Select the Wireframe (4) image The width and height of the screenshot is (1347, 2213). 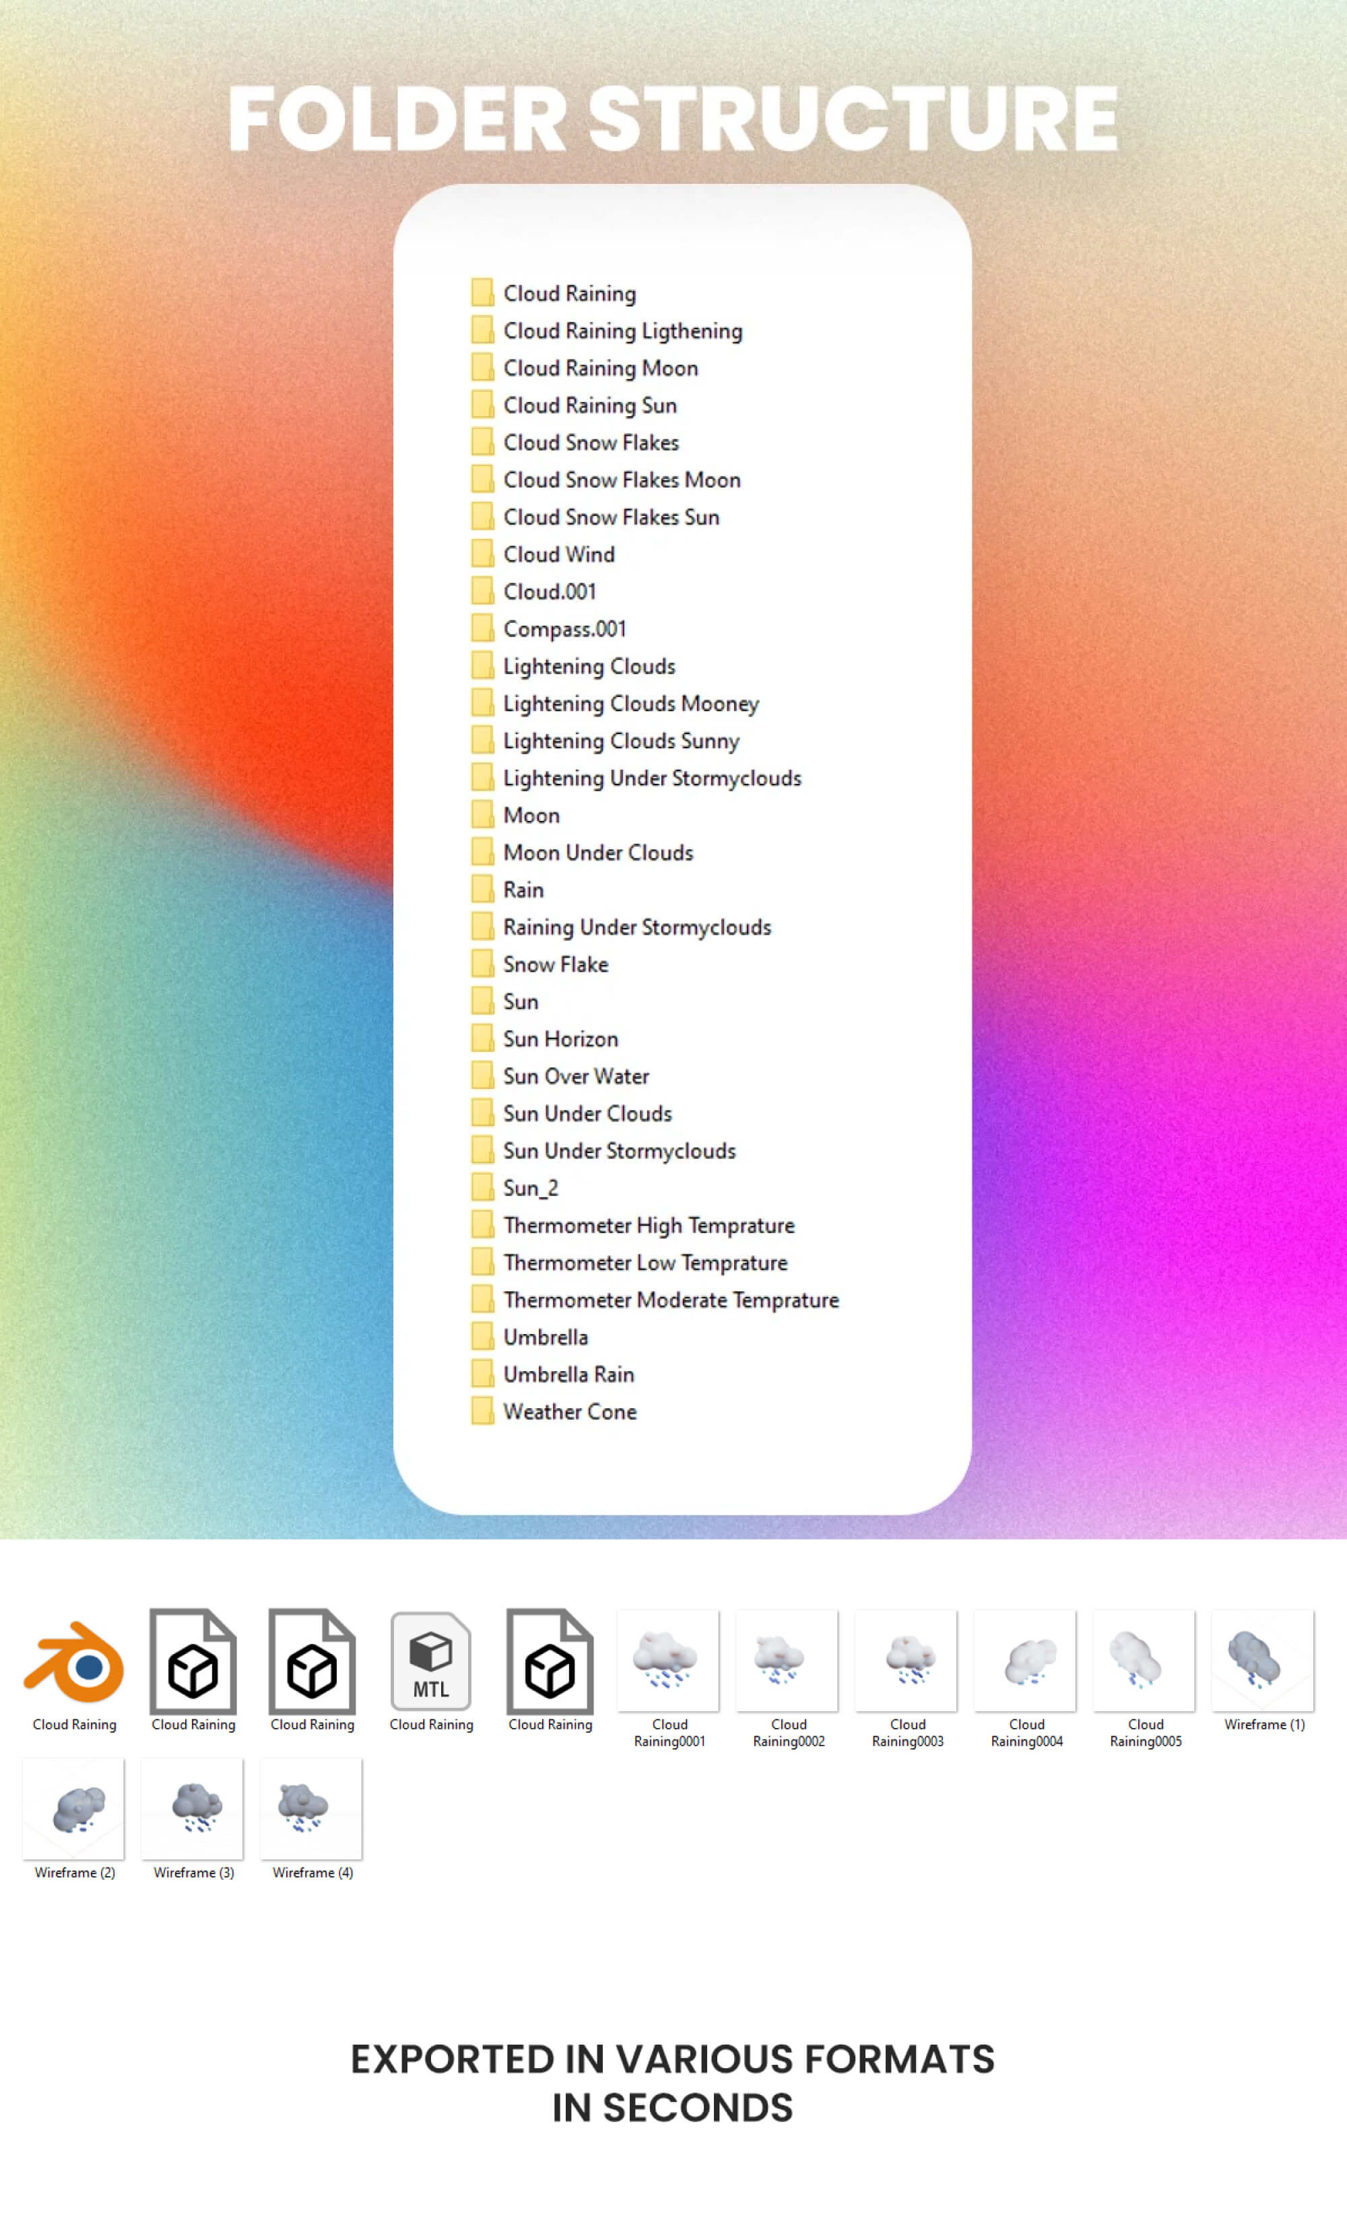tap(312, 1808)
